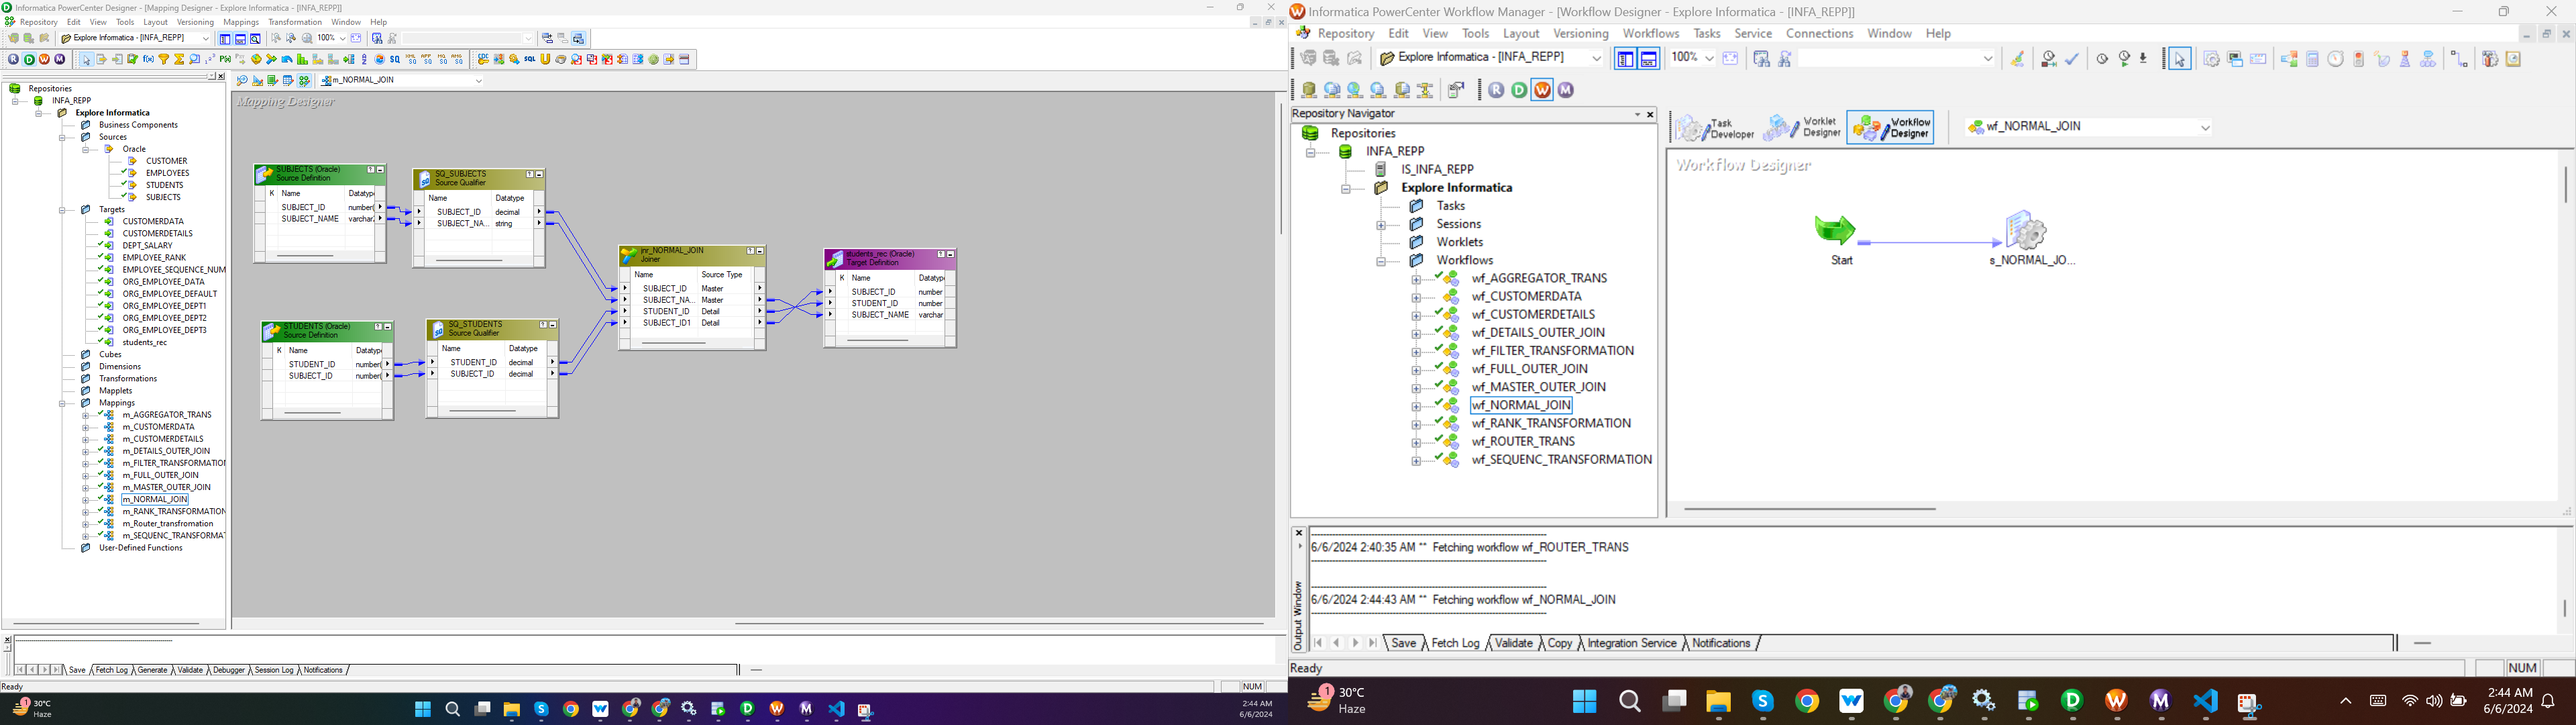Screen dimensions: 2576x725
Task: Switch to the Task Developer tool
Action: (1716, 128)
